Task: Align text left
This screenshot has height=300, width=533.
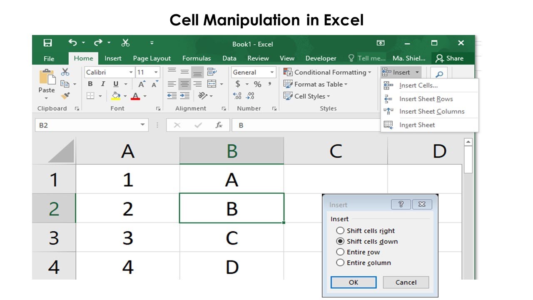Action: point(172,84)
